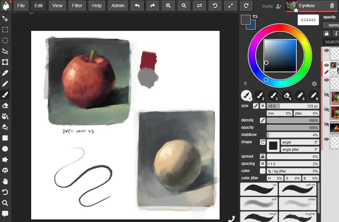Open the Edit menu
The height and width of the screenshot is (222, 339).
coord(38,6)
